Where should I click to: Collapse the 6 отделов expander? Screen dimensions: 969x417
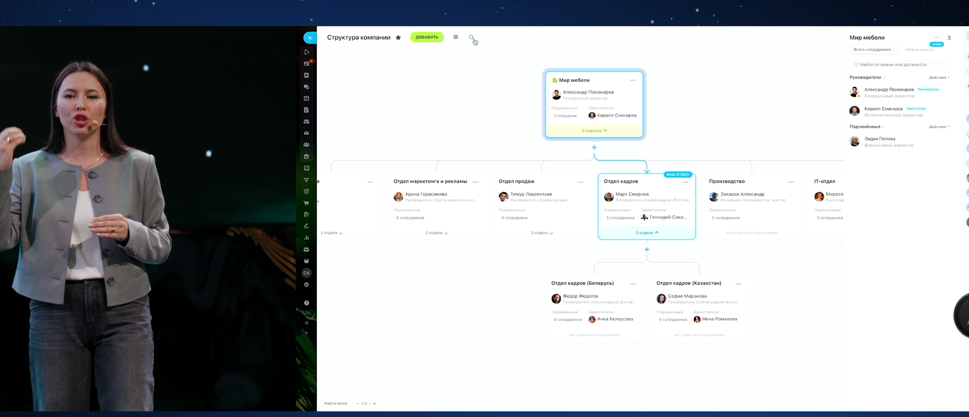594,131
